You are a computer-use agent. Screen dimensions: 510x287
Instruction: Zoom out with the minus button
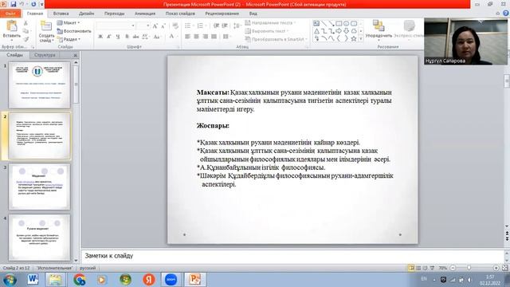[x=453, y=268]
